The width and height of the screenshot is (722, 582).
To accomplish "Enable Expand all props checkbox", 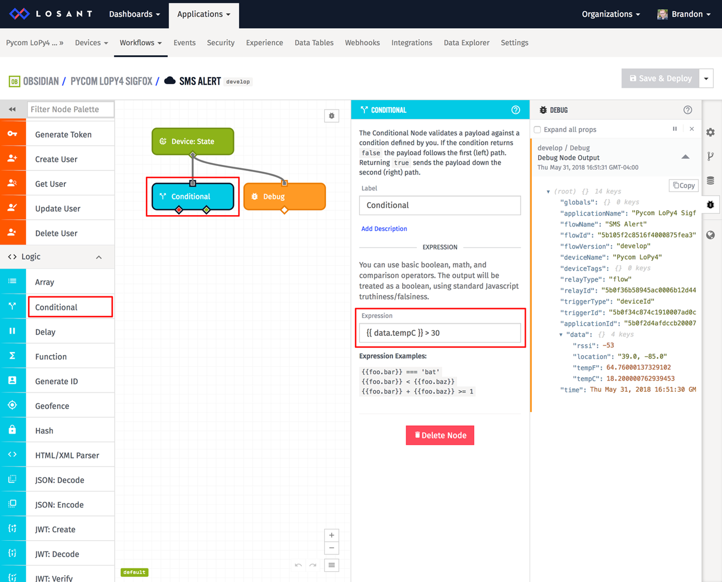I will pos(538,130).
